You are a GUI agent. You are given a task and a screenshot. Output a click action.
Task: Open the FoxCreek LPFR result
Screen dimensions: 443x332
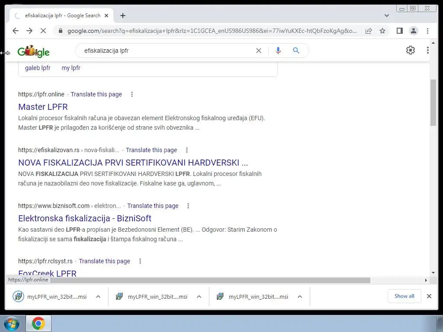click(x=48, y=273)
